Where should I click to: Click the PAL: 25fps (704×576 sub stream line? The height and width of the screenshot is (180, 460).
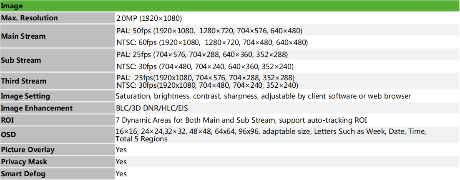tap(202, 54)
